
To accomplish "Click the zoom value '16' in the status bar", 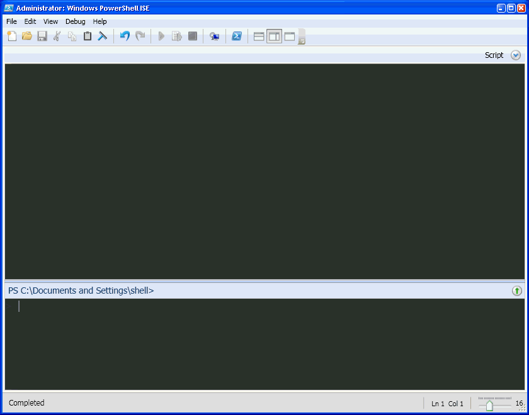I will coord(519,403).
